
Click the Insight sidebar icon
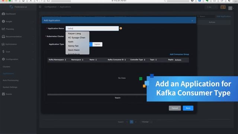tap(3, 22)
